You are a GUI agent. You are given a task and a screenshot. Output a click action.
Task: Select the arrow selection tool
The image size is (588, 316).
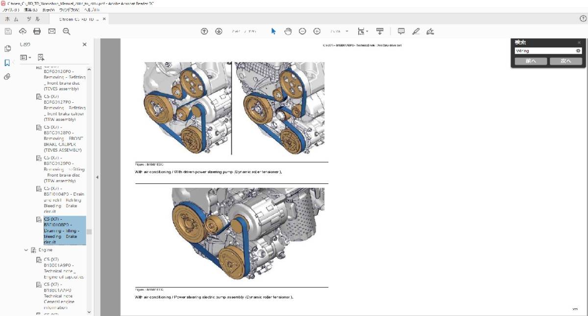273,31
